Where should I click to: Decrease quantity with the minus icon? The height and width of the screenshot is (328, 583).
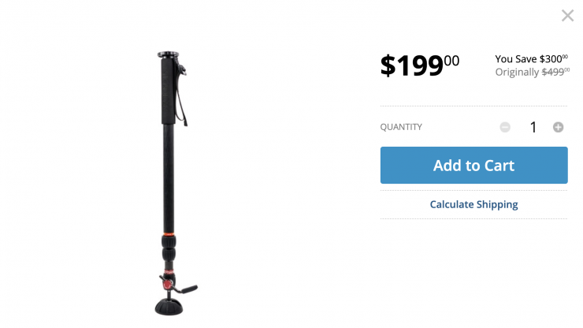coord(505,127)
